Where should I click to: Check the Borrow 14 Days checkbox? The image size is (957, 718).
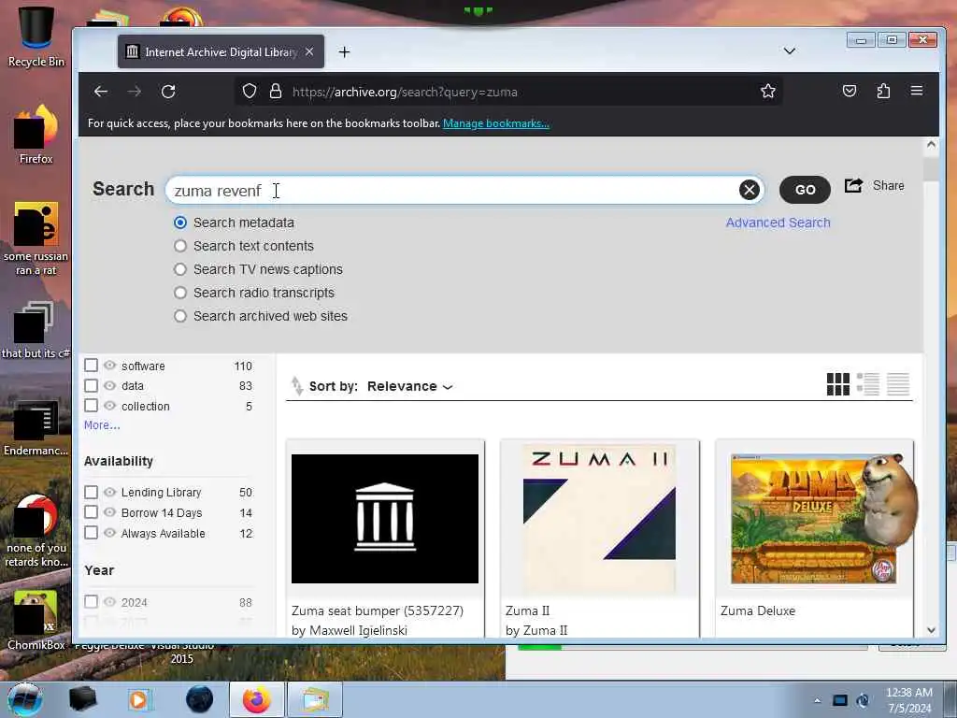pyautogui.click(x=91, y=512)
